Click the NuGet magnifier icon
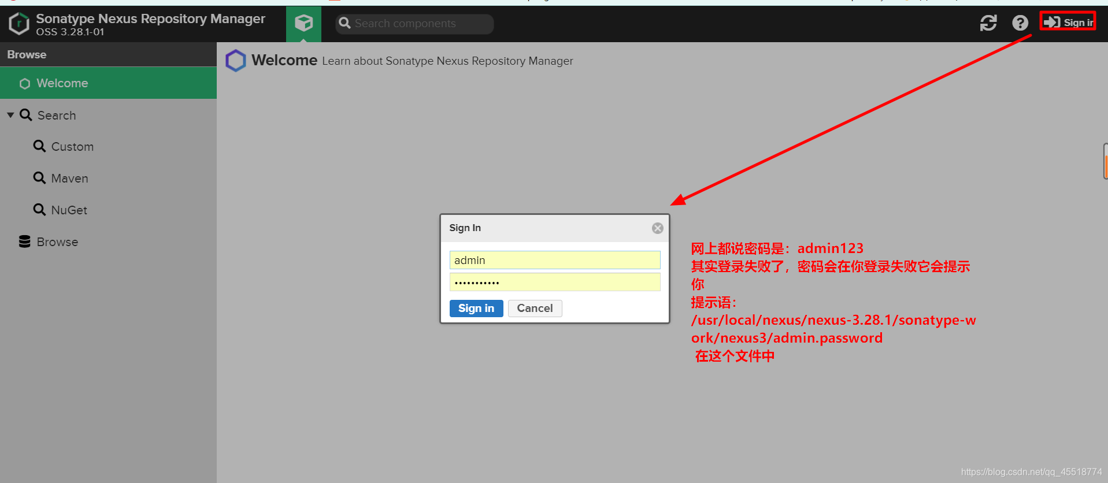This screenshot has width=1108, height=483. (39, 210)
